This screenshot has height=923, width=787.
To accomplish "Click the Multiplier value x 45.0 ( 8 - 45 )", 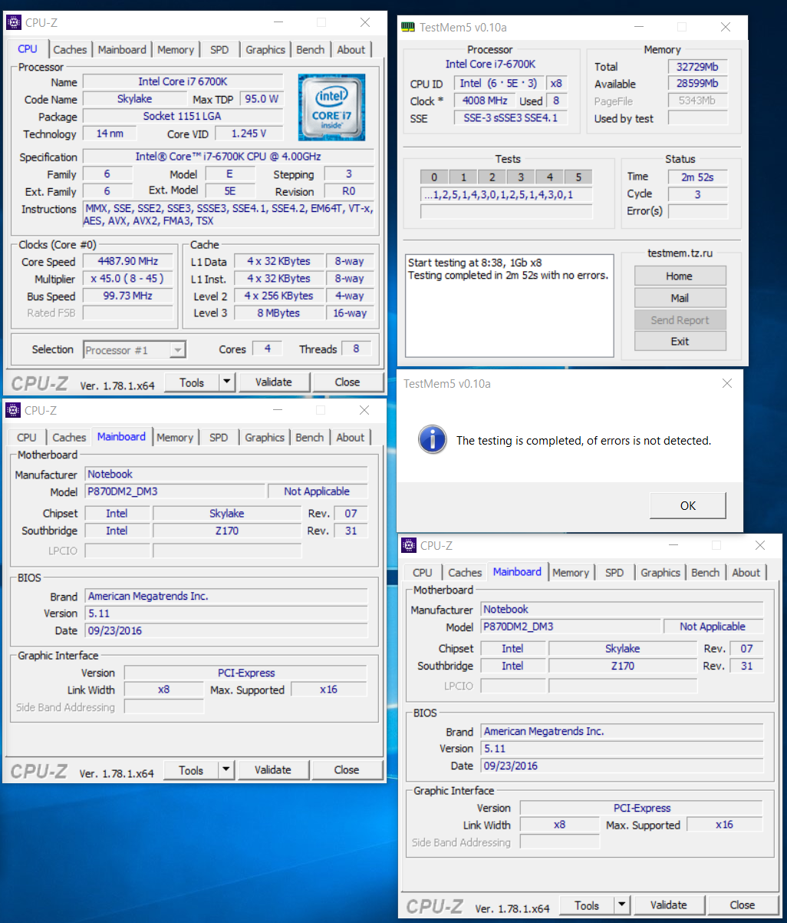I will [x=128, y=279].
